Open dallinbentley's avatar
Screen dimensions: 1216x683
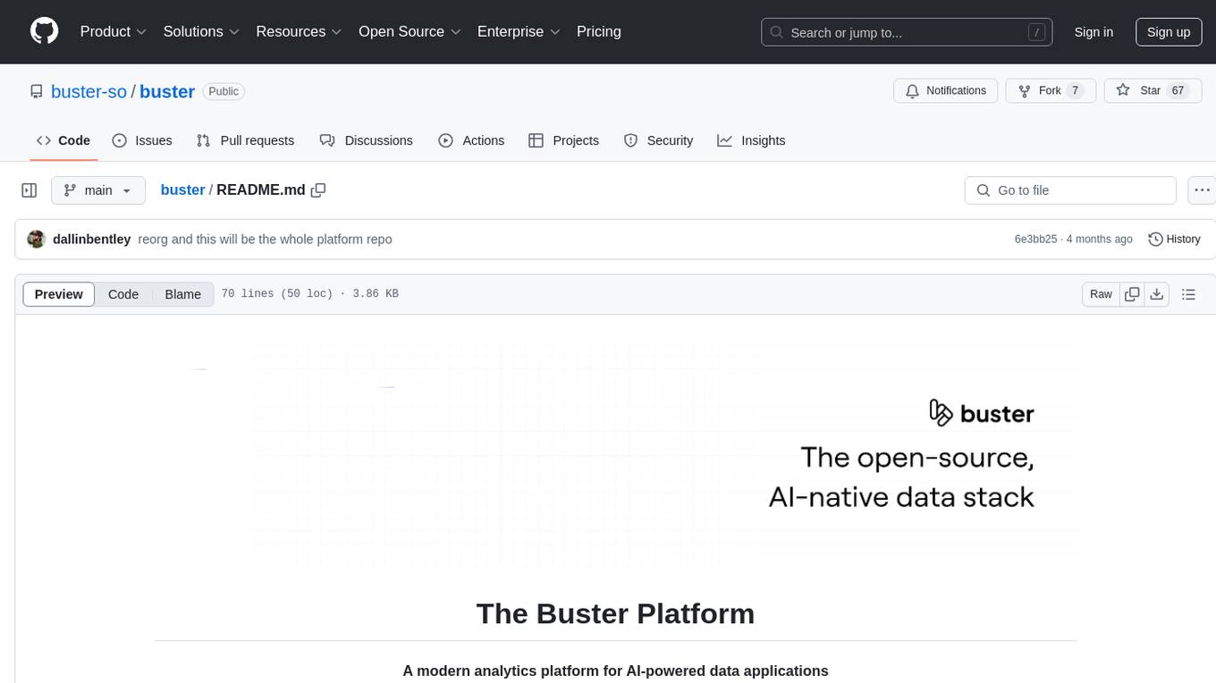(37, 240)
